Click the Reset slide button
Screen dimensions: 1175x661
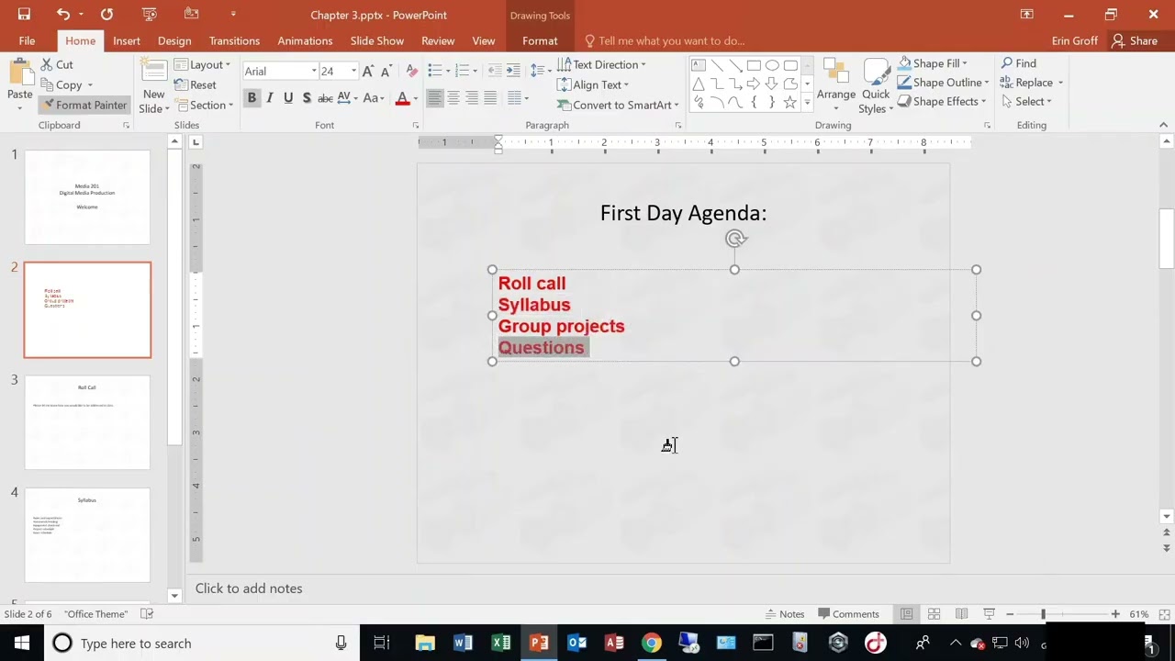pyautogui.click(x=196, y=85)
